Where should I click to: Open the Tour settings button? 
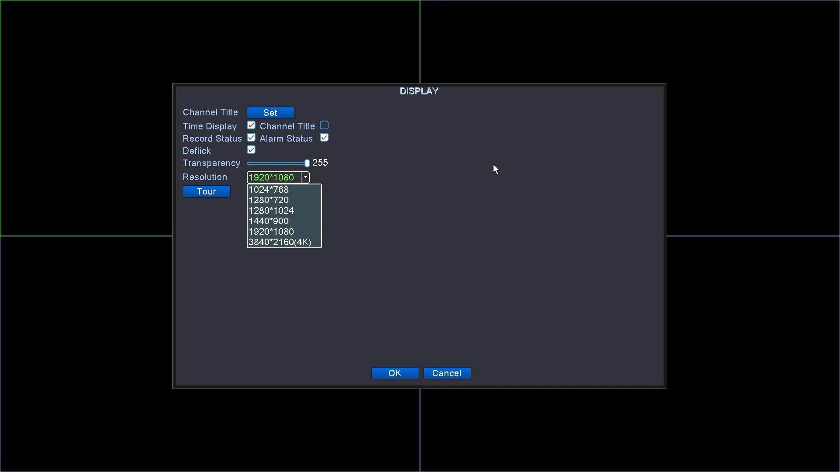coord(206,191)
